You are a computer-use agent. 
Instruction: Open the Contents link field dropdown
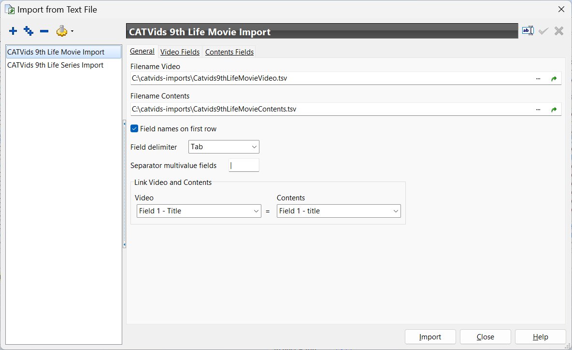(339, 211)
